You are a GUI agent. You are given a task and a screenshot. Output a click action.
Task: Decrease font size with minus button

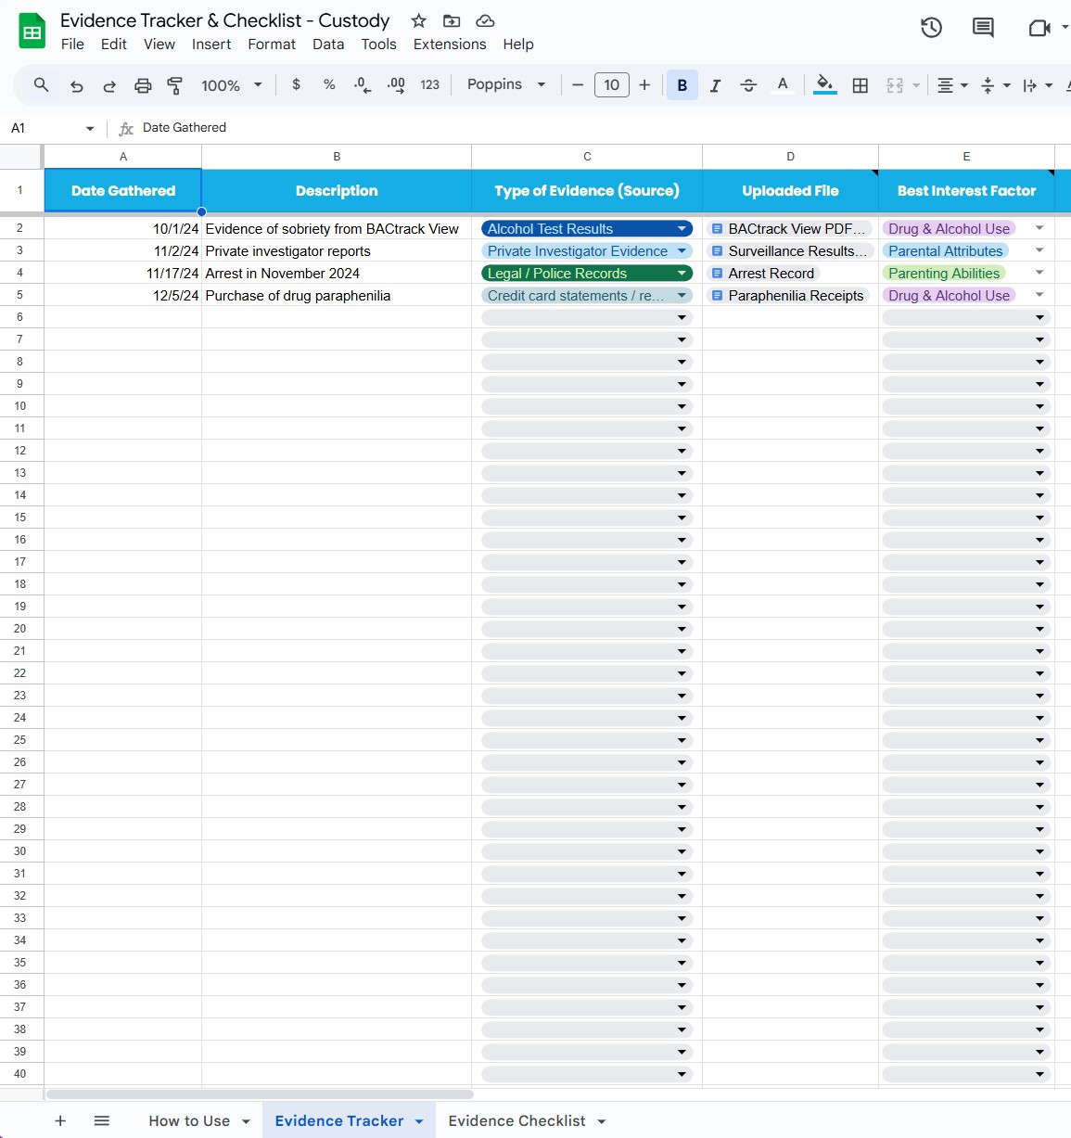coord(578,85)
